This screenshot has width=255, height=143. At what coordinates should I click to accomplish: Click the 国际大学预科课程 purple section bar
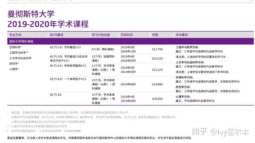pyautogui.click(x=130, y=42)
